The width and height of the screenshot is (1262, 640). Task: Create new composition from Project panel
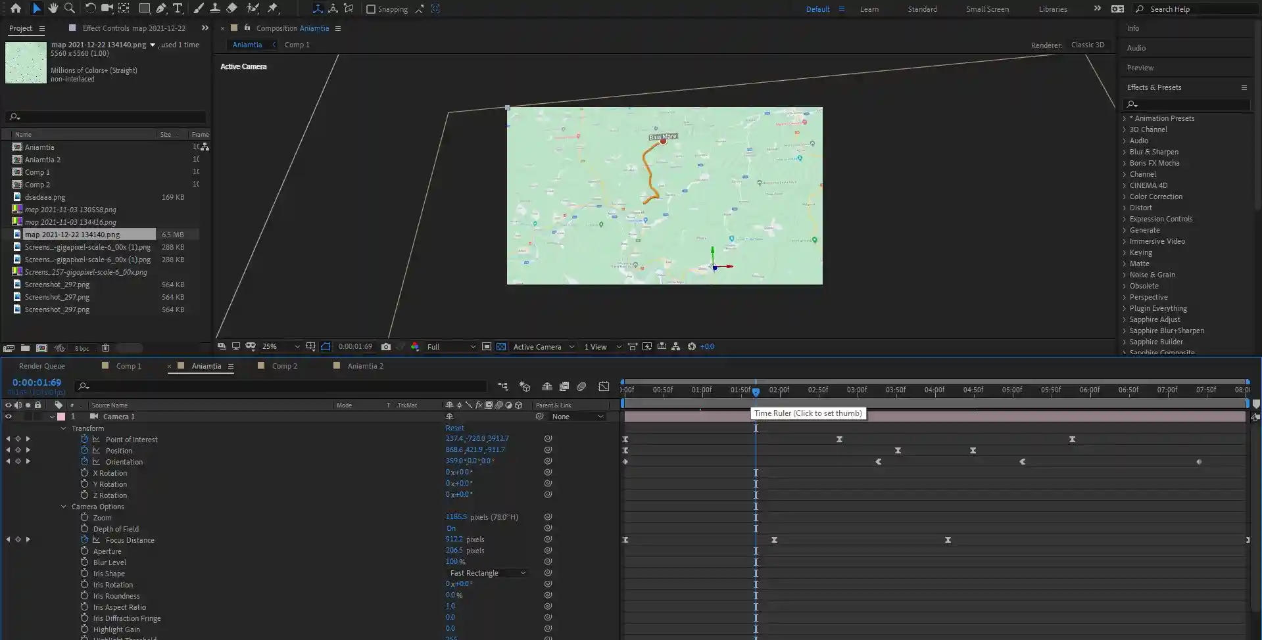click(41, 348)
